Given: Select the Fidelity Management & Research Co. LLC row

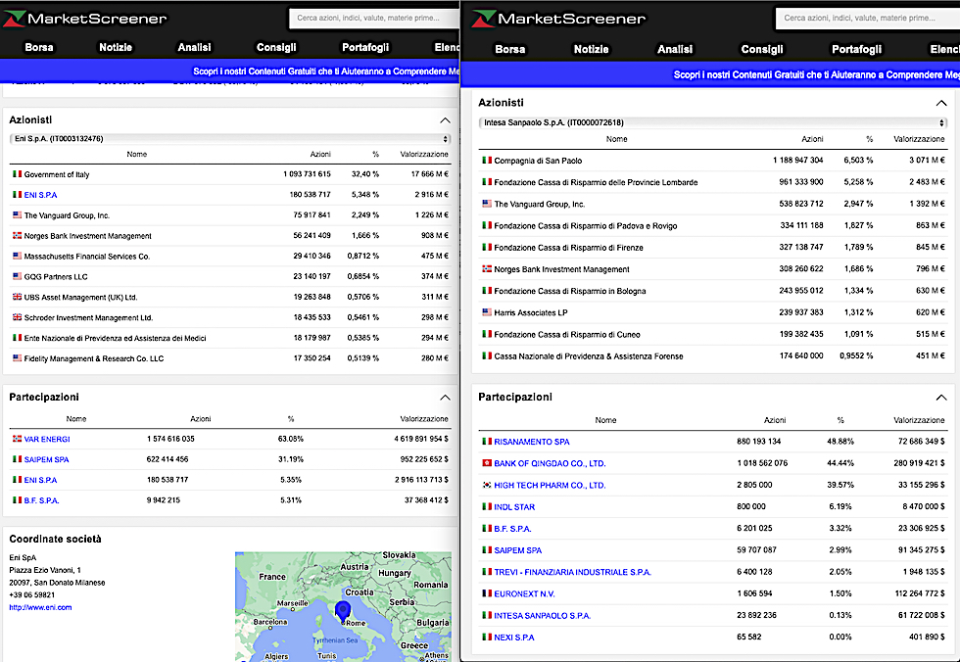Looking at the screenshot, I should pyautogui.click(x=230, y=358).
